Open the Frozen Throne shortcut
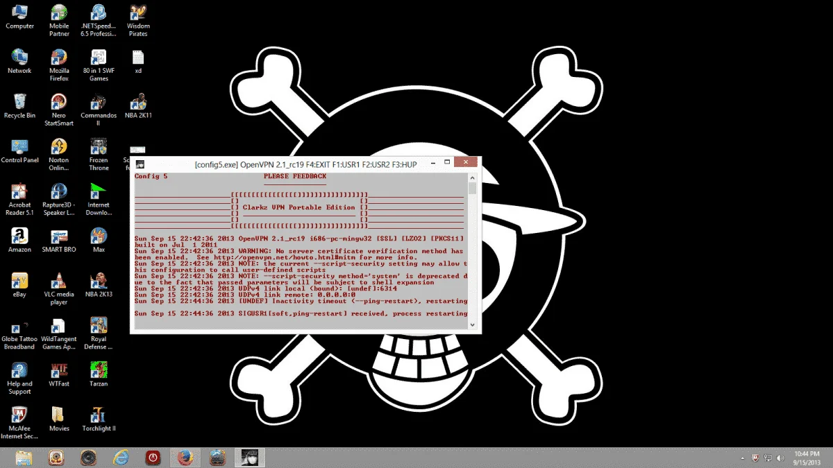Viewport: 833px width, 468px height. [x=99, y=154]
